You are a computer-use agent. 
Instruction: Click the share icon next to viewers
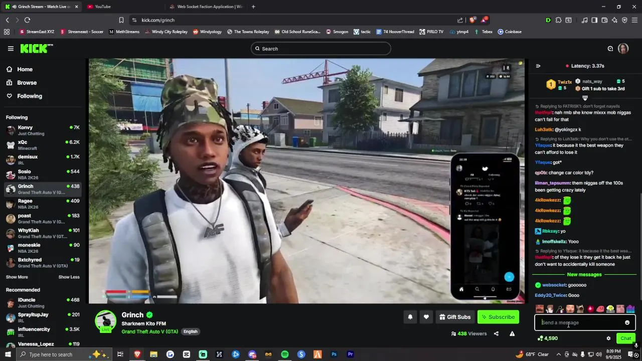(496, 334)
